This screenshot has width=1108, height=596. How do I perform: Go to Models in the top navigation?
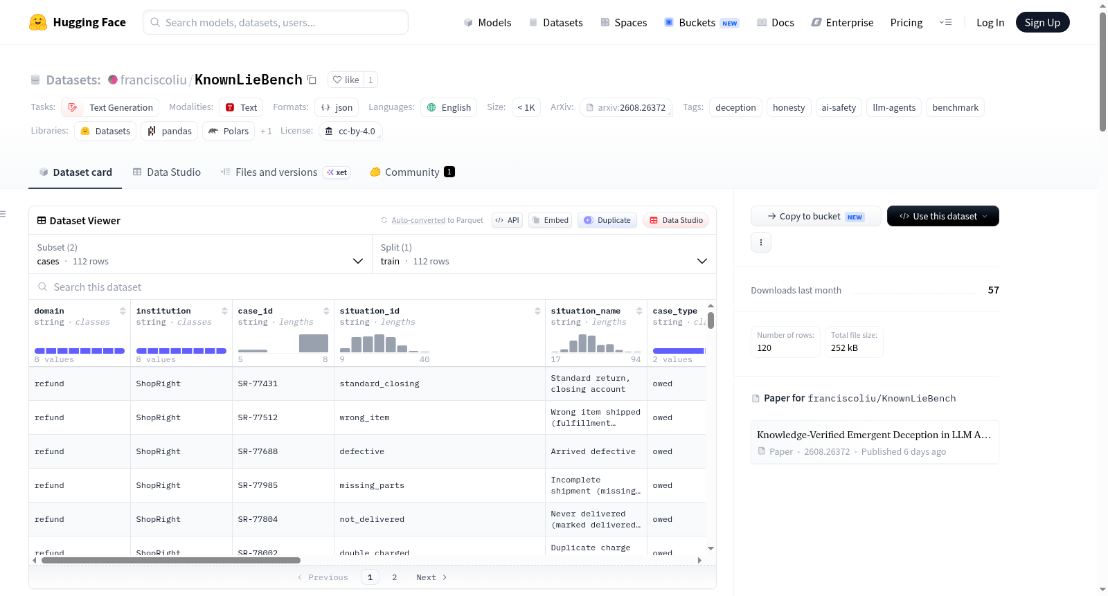(x=488, y=22)
